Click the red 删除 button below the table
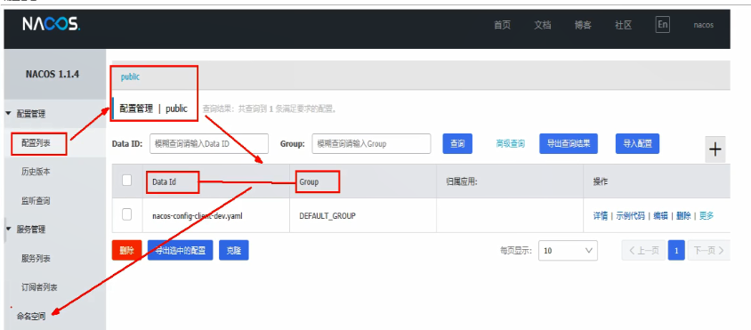Image resolution: width=751 pixels, height=330 pixels. [x=127, y=251]
